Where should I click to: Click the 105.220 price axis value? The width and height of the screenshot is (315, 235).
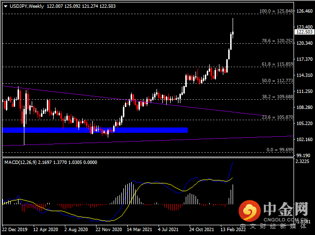(305, 123)
